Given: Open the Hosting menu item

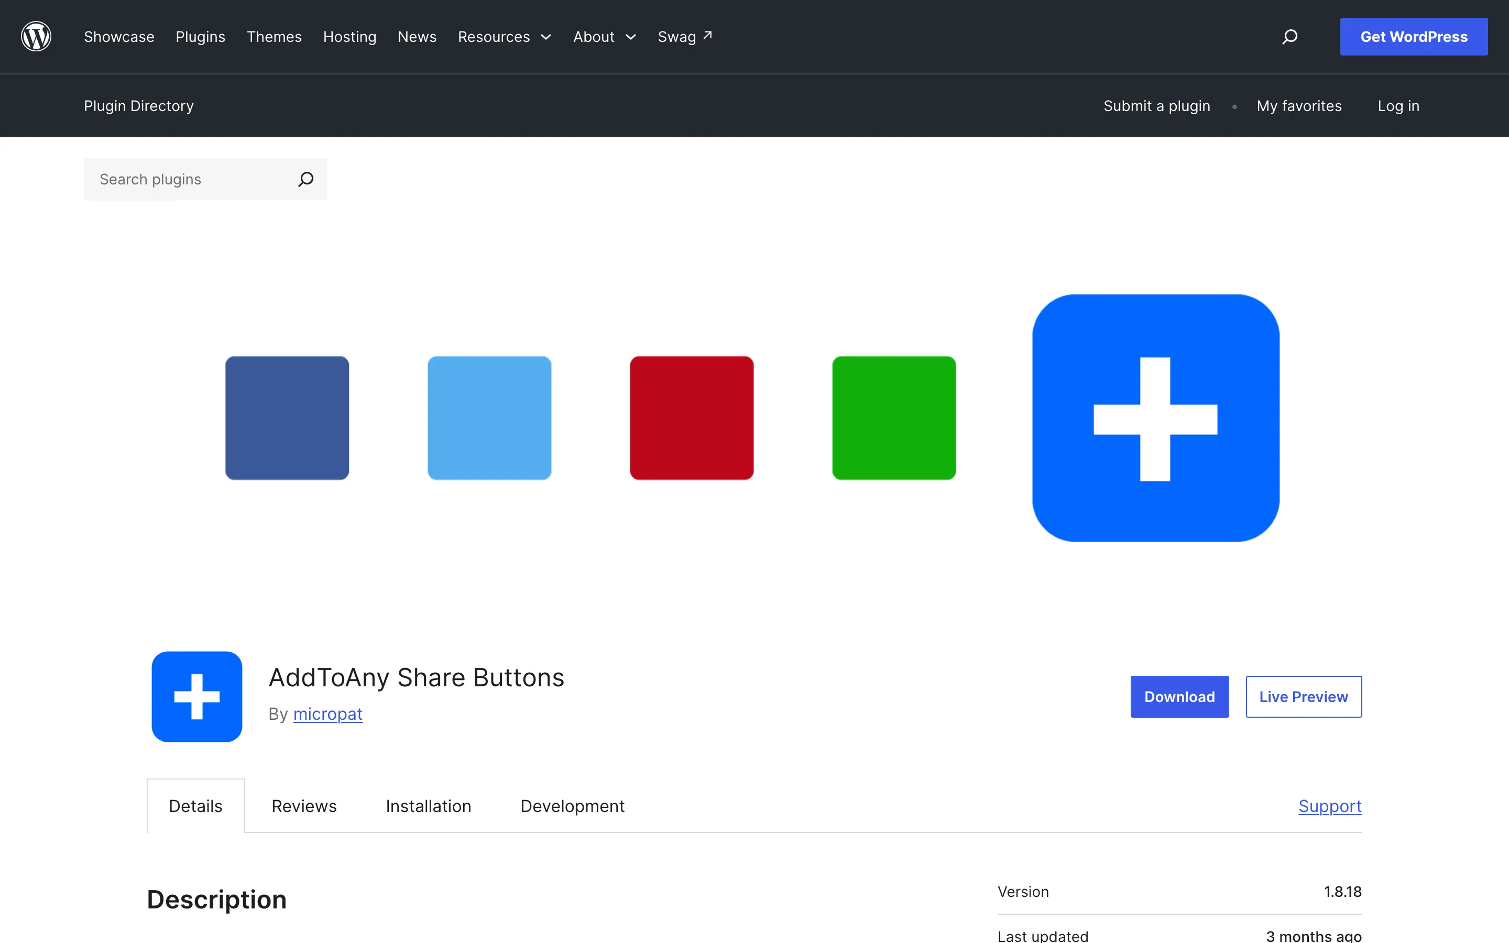Looking at the screenshot, I should [350, 37].
